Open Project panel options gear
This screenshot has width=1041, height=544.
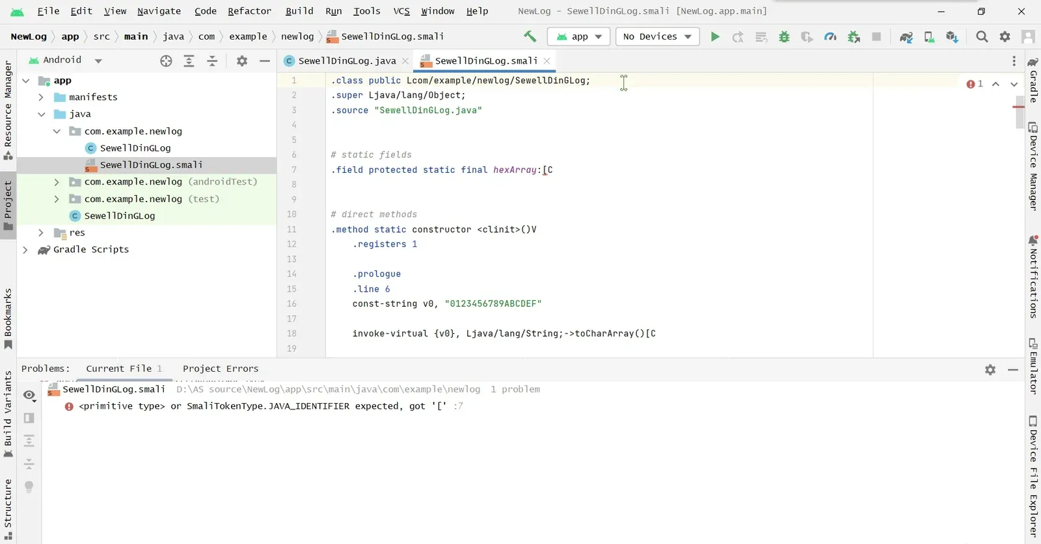coord(242,60)
